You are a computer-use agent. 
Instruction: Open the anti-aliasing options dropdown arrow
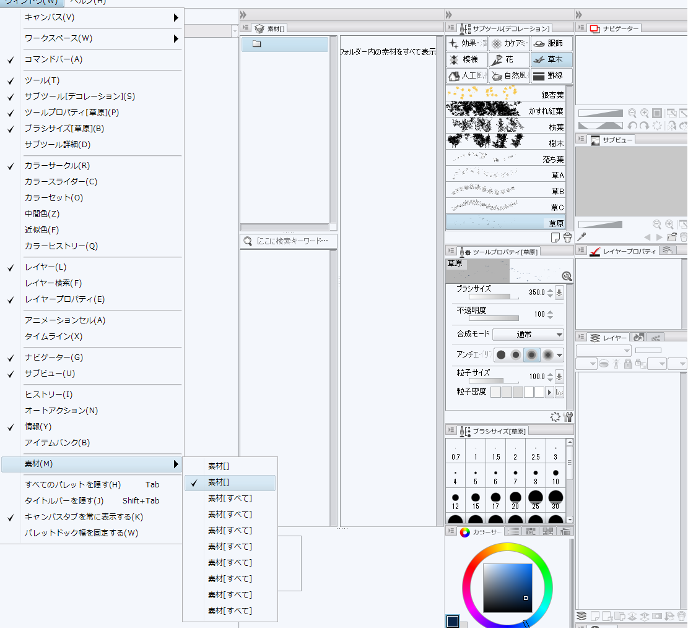pos(560,355)
